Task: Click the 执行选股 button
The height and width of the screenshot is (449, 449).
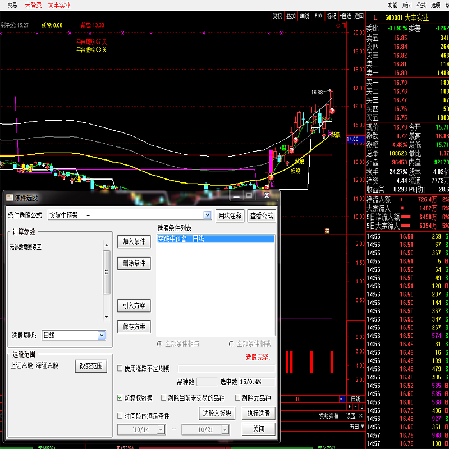Action: pos(258,414)
